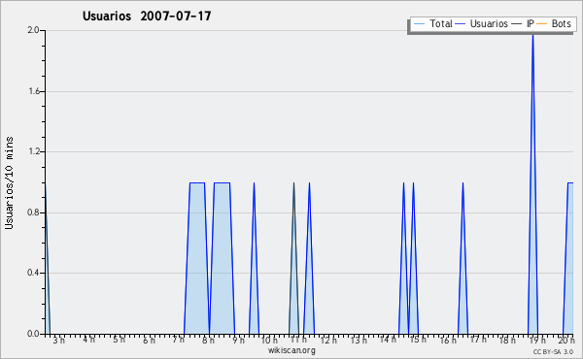Click the "10 h" x-axis label
This screenshot has width=583, height=359.
(x=269, y=340)
